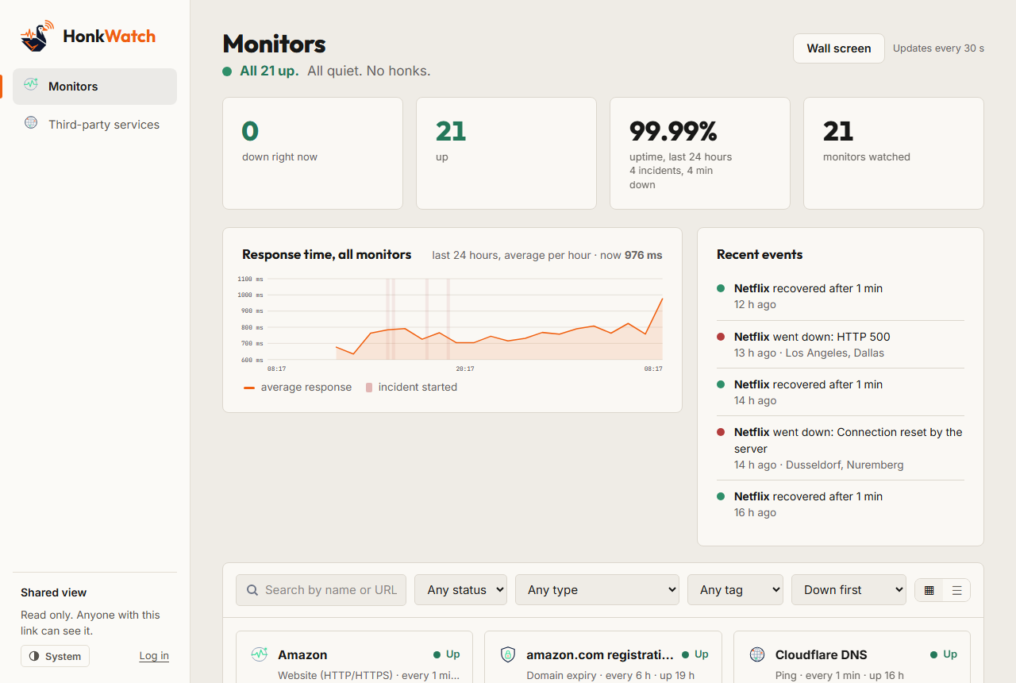This screenshot has width=1016, height=683.
Task: Click the Cloudflare DNS globe icon
Action: click(x=757, y=654)
